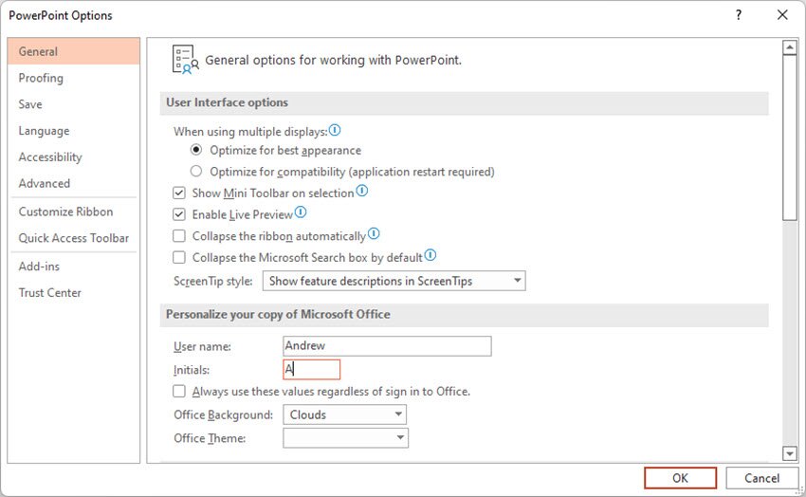
Task: Expand the Office Background dropdown
Action: click(x=344, y=414)
